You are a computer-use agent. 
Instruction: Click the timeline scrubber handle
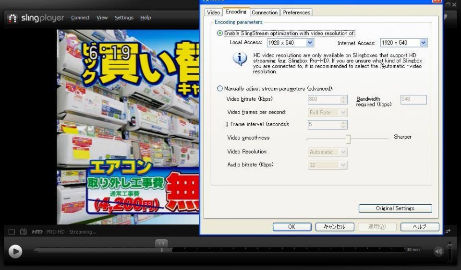click(161, 244)
